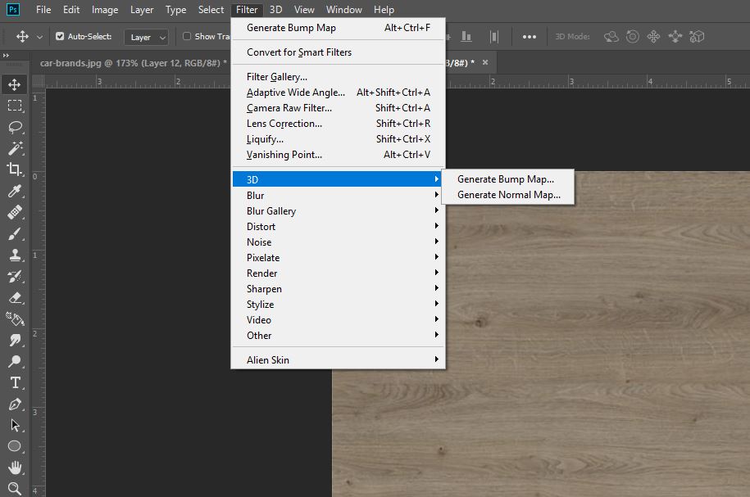Expand the Stylize submenu
The width and height of the screenshot is (750, 497).
339,304
